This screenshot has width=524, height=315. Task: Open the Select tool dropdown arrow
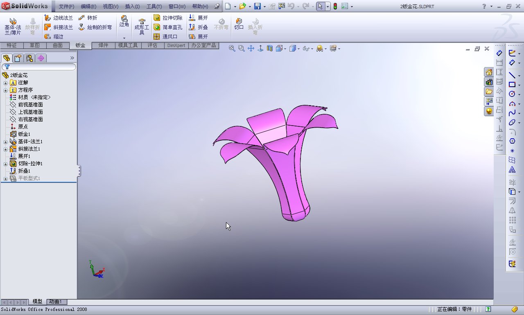(x=327, y=7)
